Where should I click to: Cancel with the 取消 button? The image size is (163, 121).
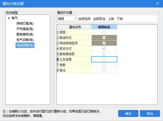(x=150, y=114)
